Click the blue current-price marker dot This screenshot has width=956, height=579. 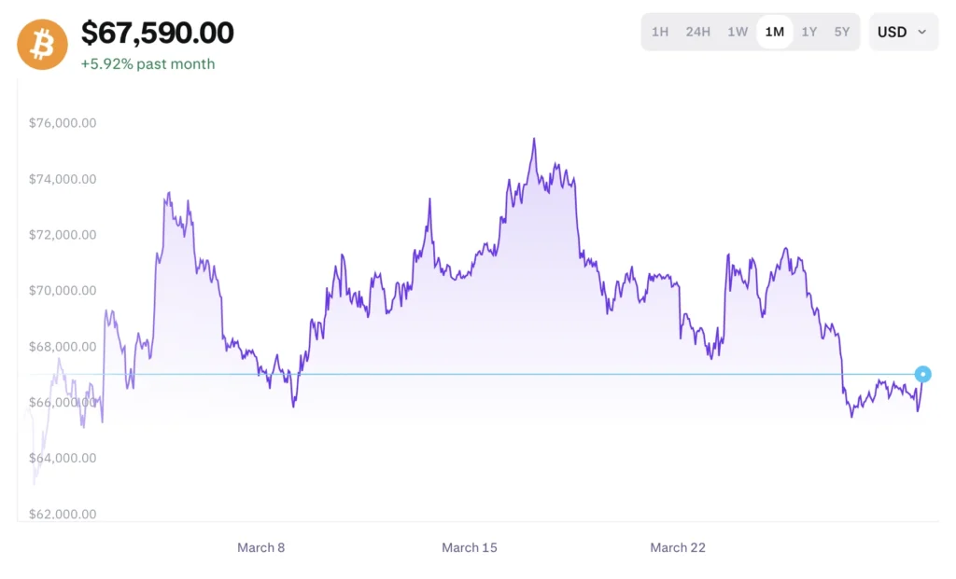pos(923,375)
